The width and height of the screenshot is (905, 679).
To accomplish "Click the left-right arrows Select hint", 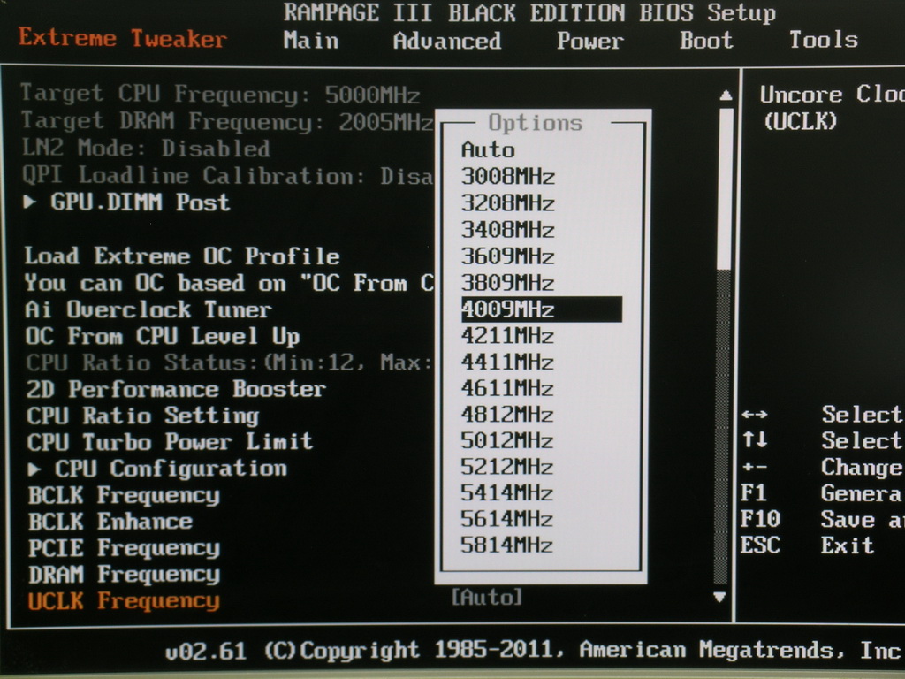I will point(823,415).
